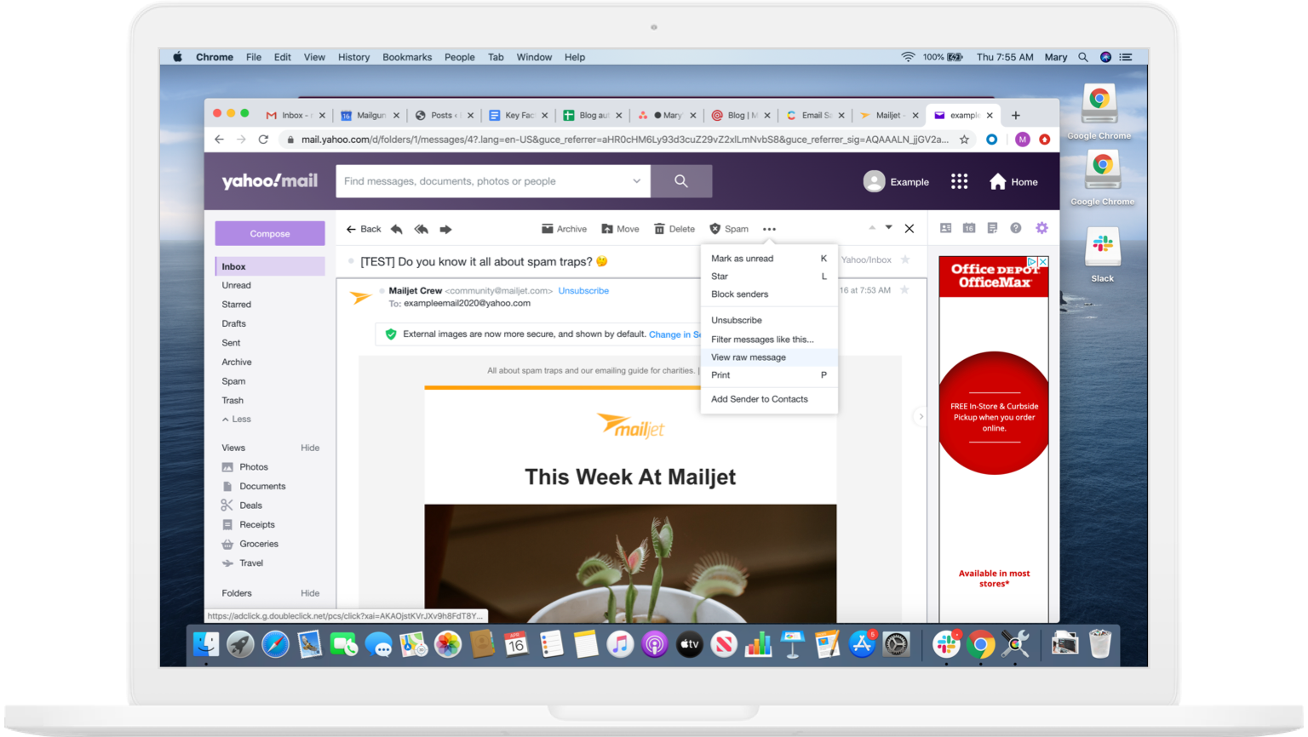
Task: Click the Change in Settings link
Action: pyautogui.click(x=675, y=334)
